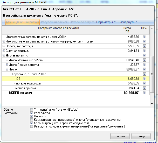
Task: Open the Развернуть dropdown menu
Action: pos(128,22)
